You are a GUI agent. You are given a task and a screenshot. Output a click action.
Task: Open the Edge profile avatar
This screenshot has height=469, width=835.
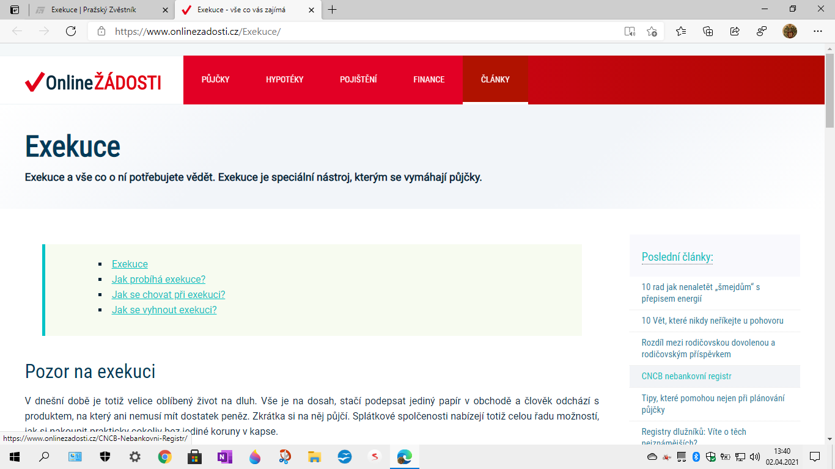tap(790, 31)
